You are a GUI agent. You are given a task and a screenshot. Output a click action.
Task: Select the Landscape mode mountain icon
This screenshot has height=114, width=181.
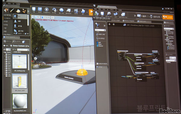[18, 11]
